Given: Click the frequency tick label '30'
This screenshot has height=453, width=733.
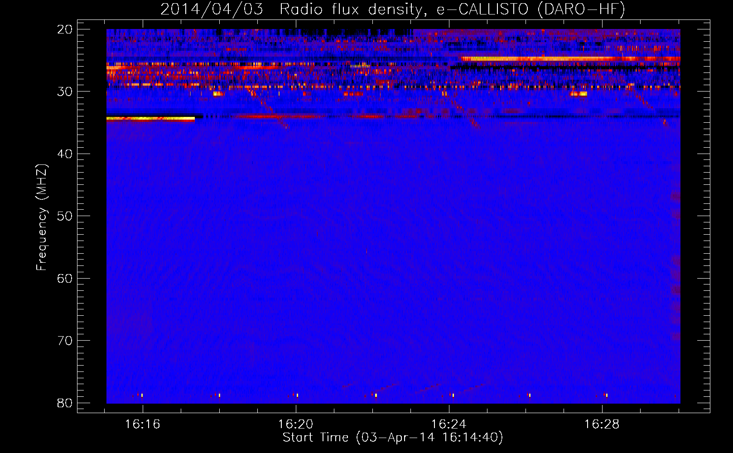Looking at the screenshot, I should (x=65, y=92).
